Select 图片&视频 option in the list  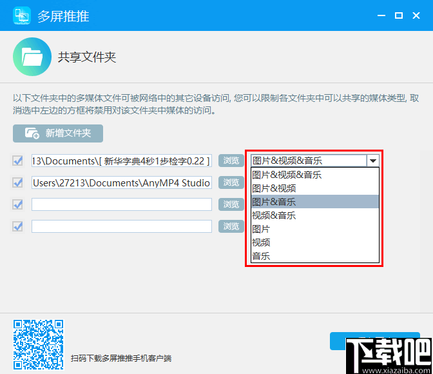coord(315,188)
